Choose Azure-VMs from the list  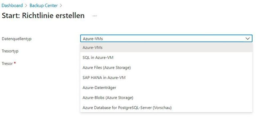(166, 48)
